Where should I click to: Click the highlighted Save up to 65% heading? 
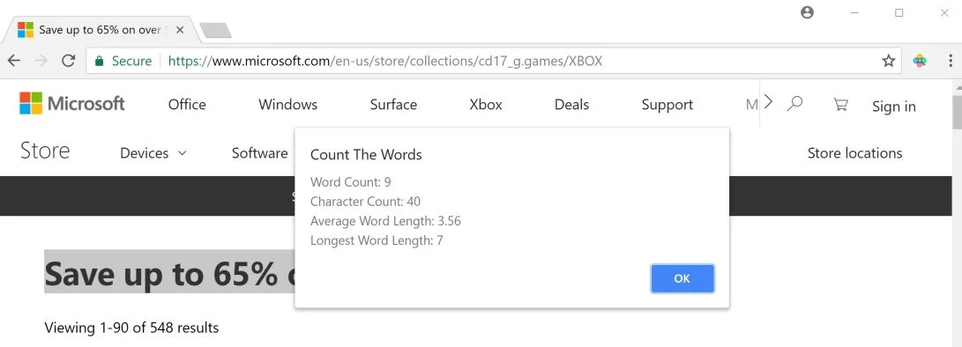(x=169, y=272)
